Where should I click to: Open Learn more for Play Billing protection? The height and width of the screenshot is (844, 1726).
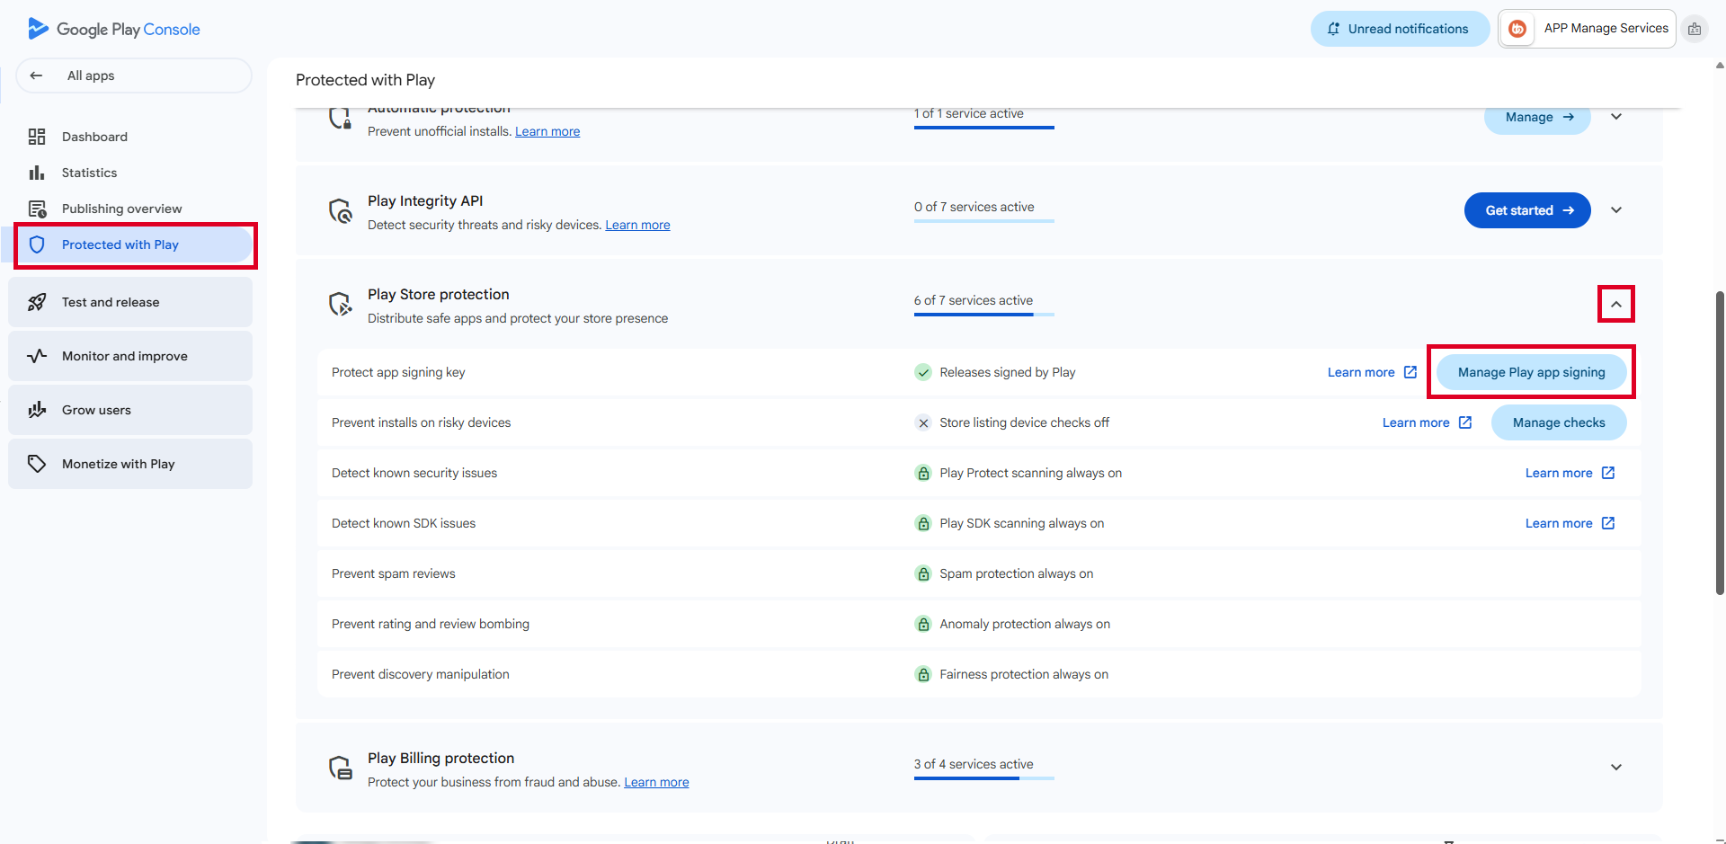point(656,782)
